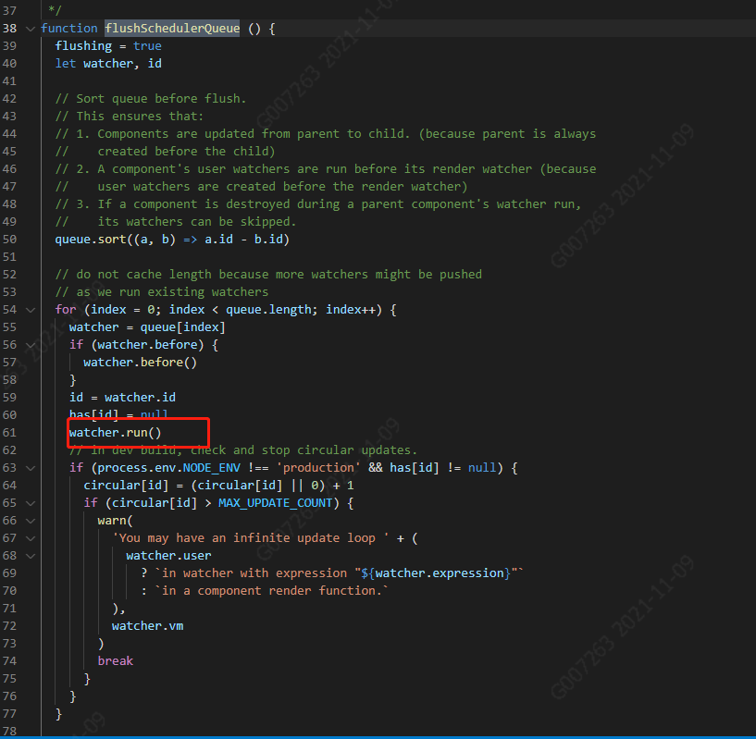Click comment '// its watchers can be skipped.'
This screenshot has height=739, width=756.
[x=176, y=222]
